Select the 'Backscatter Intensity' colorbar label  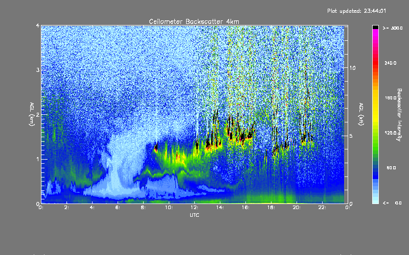click(399, 115)
